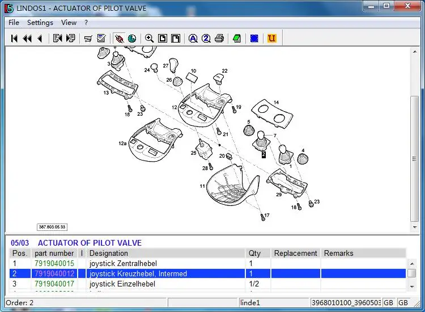425x312 pixels.
Task: Click status bar 3968010100 field
Action: (346, 302)
